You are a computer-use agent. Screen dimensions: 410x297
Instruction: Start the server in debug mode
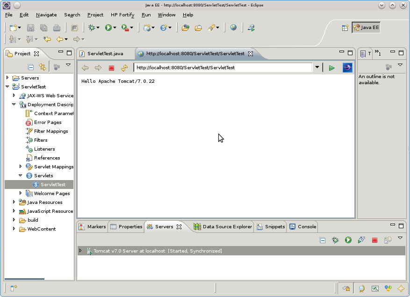[x=335, y=240]
